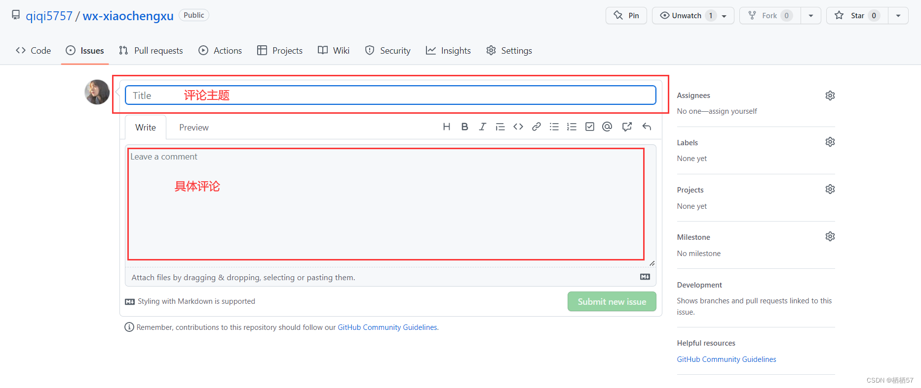The height and width of the screenshot is (388, 921).
Task: Click the Development heading in the sidebar
Action: coord(699,285)
